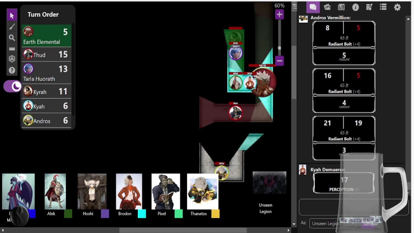
Task: Adjust the zoom slider handle
Action: pyautogui.click(x=279, y=48)
